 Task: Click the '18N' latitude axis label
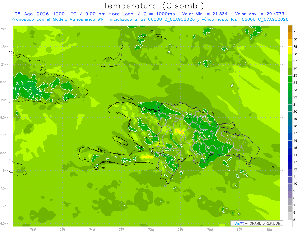tap(4, 170)
